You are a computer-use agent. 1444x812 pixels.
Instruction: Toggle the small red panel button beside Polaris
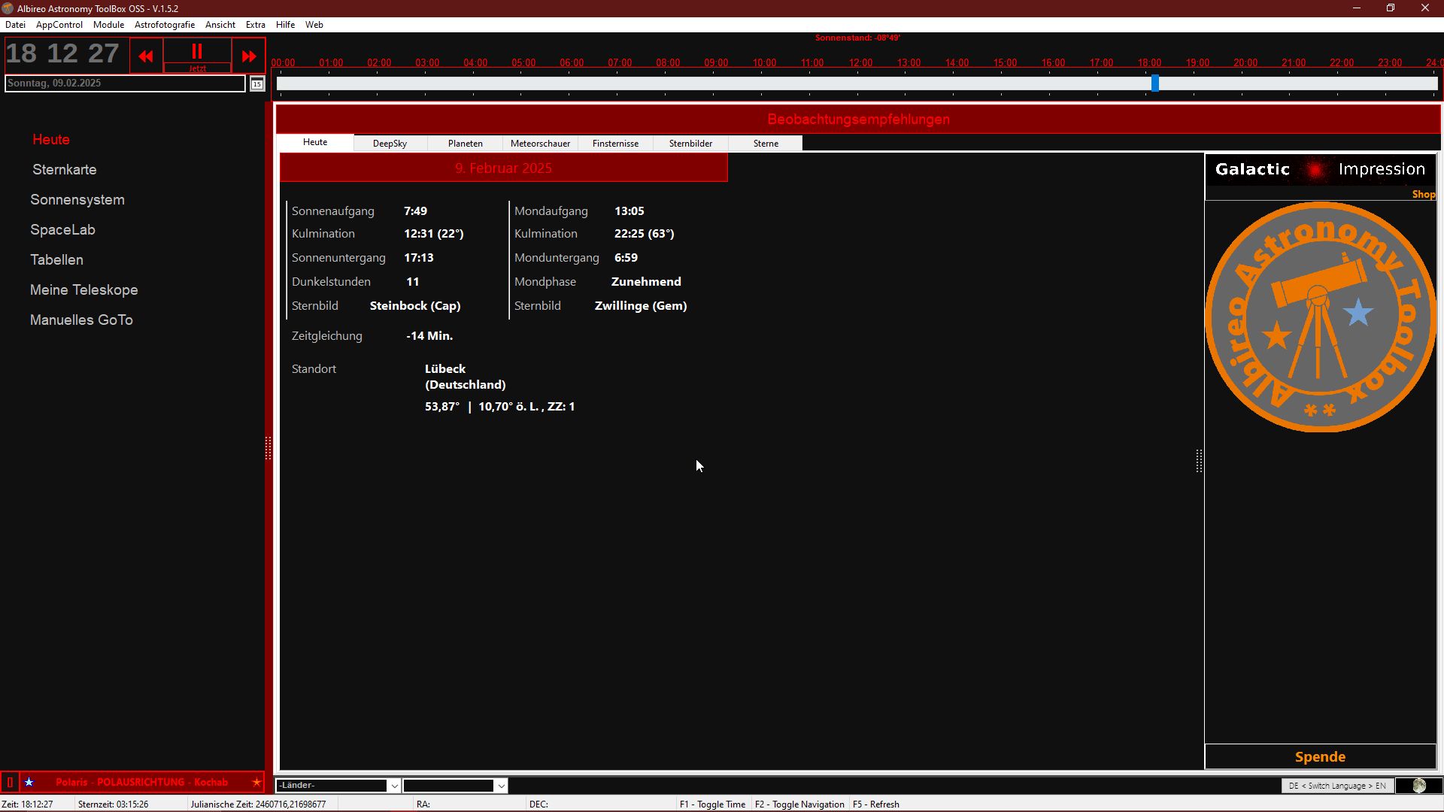point(10,783)
